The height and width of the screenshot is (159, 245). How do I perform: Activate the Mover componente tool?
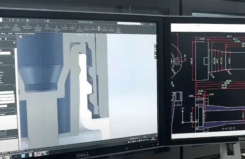tap(47, 27)
